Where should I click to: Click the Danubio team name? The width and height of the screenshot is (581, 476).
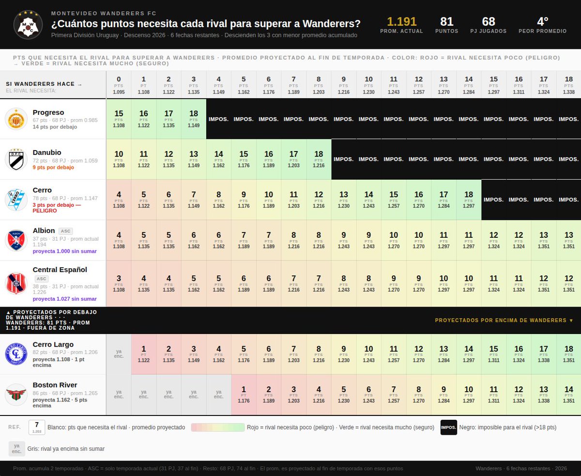tap(47, 153)
